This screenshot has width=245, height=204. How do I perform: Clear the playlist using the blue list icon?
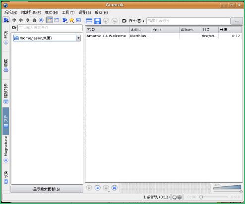tap(89, 21)
